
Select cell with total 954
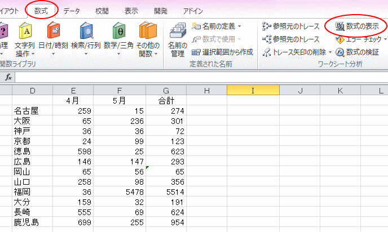(x=166, y=222)
